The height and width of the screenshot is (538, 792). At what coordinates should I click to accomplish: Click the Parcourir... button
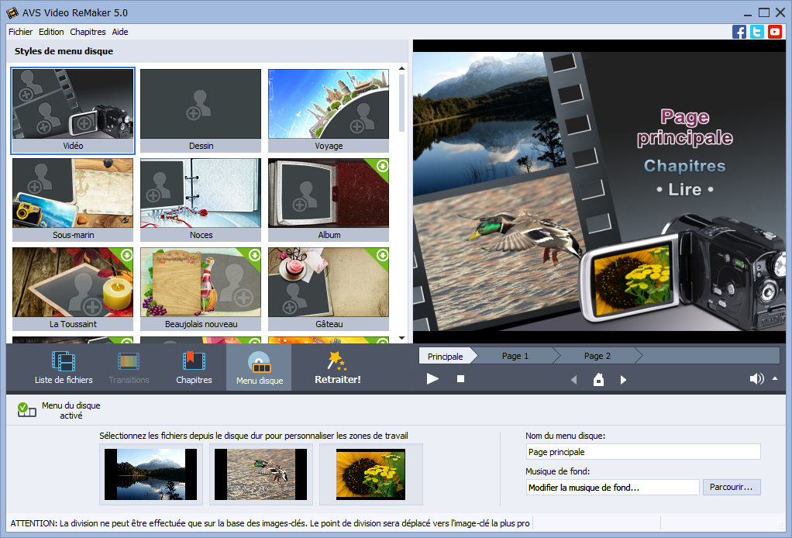coord(731,487)
